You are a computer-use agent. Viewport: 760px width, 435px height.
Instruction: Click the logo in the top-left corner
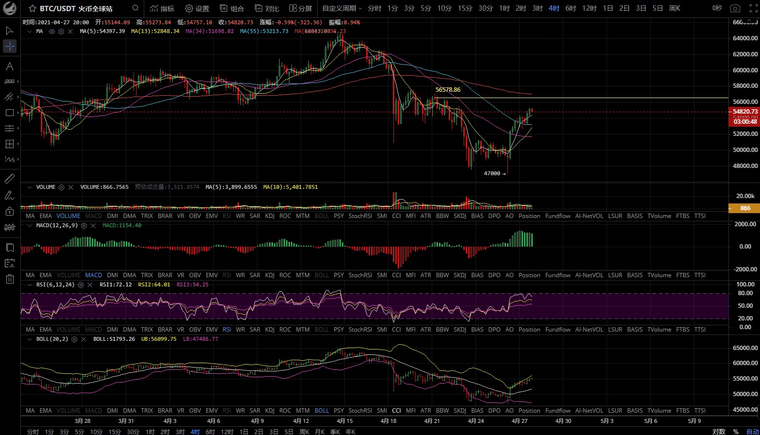(10, 9)
